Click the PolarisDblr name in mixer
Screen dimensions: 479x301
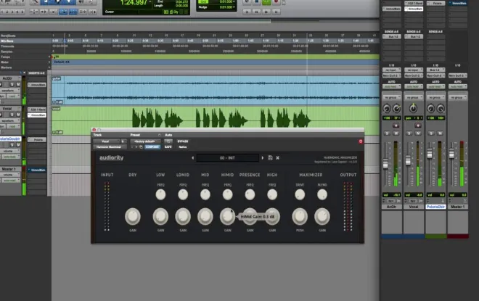click(x=435, y=207)
